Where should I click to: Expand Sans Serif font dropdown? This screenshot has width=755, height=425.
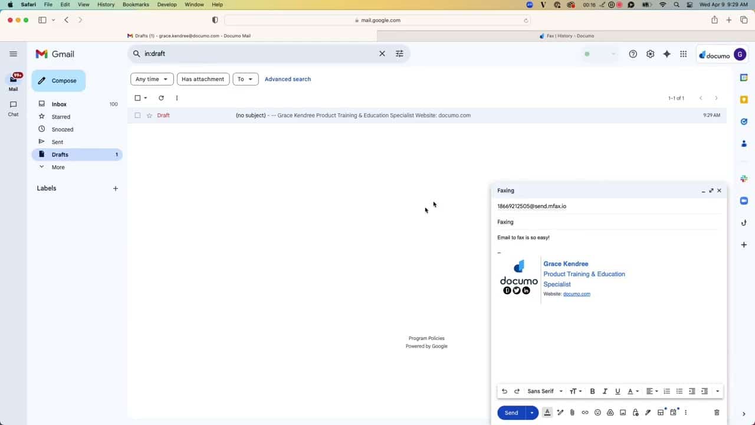pos(545,391)
